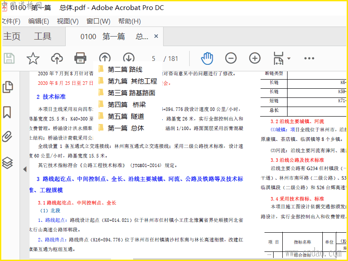Viewport: 348px width, 261px height.
Task: Click the folder icon beside 第三篇 路基路面
Action: 101,92
